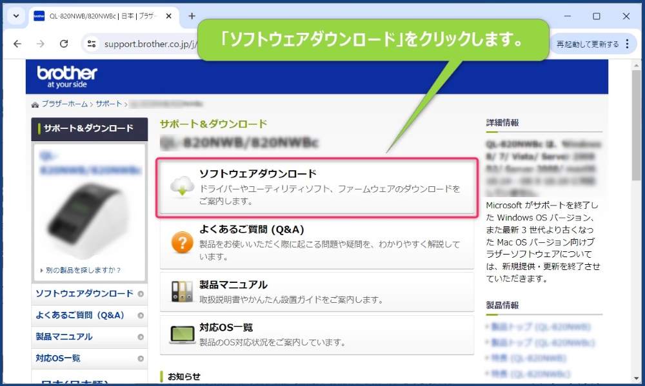
Task: Select よくあるご質問（Q&A） in left sidebar
Action: (x=80, y=315)
